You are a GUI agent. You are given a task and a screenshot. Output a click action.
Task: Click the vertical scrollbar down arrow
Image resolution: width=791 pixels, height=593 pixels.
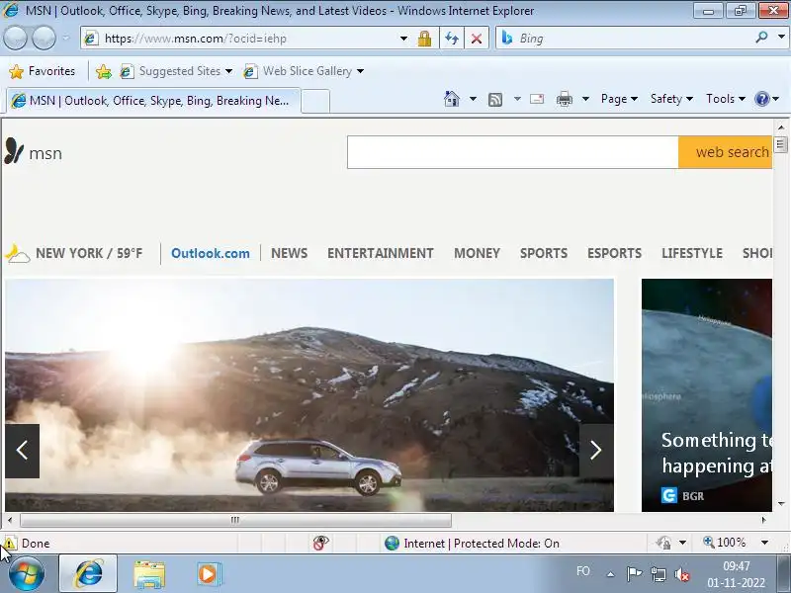tap(781, 503)
